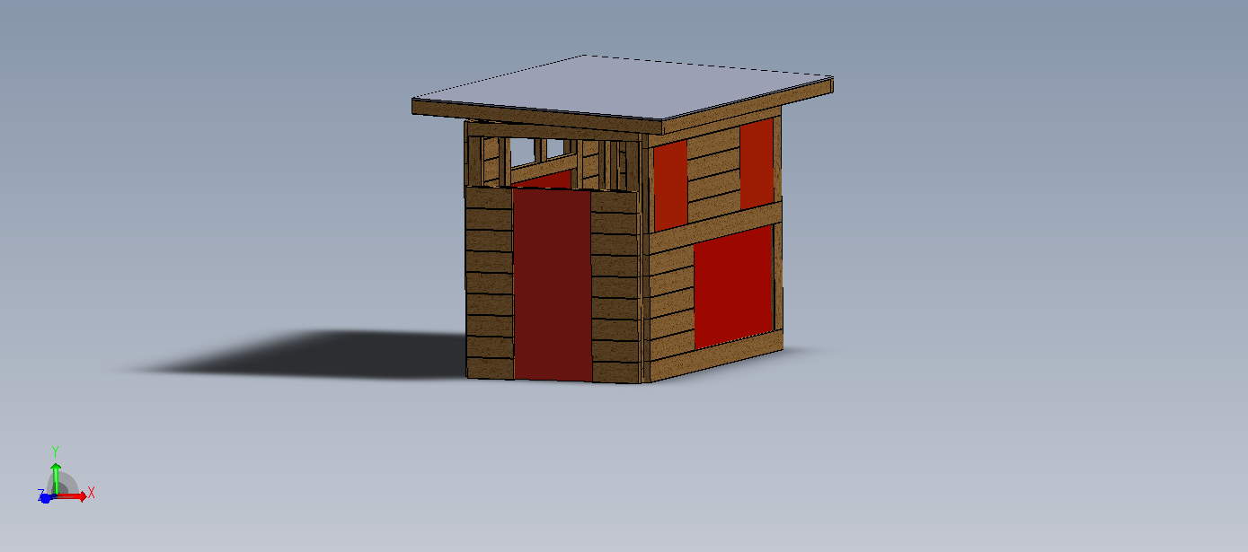Select the upper right red side window panel
The image size is (1248, 552).
(756, 163)
